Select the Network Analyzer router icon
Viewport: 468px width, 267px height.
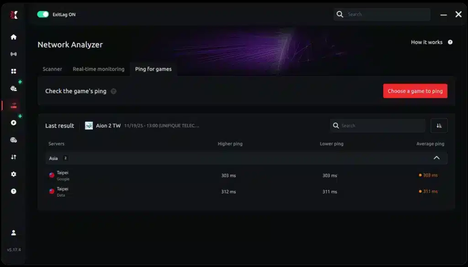point(14,106)
